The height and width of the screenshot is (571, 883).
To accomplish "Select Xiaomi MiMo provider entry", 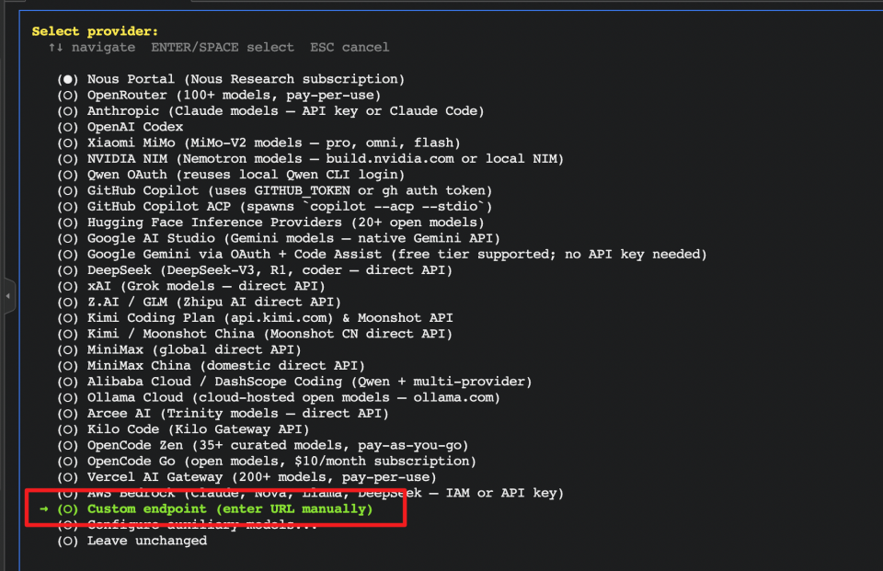I will coord(259,143).
